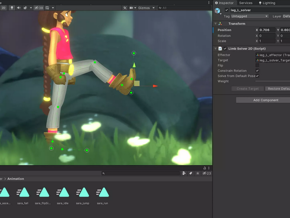Screen dimensions: 290x218
Task: Click the scene effects layers icon
Action: pyautogui.click(x=25, y=8)
